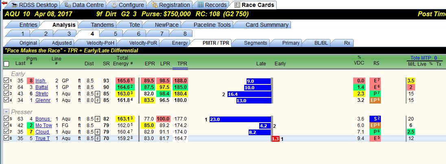Open the Cloud horse link

[x=42, y=132]
